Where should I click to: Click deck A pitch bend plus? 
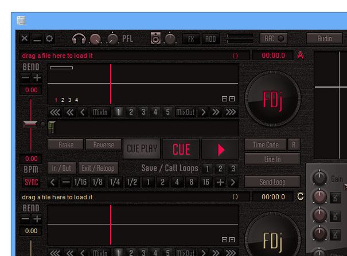[x=37, y=77]
